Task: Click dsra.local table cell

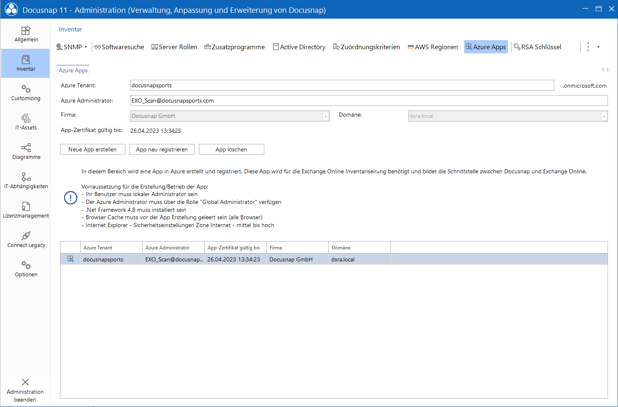Action: (x=360, y=259)
